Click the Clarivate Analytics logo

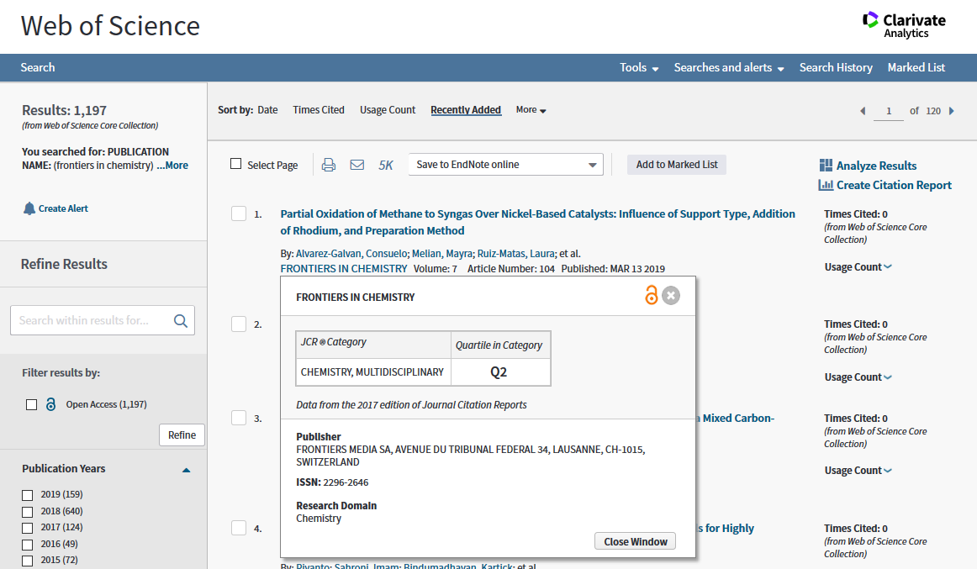(904, 25)
